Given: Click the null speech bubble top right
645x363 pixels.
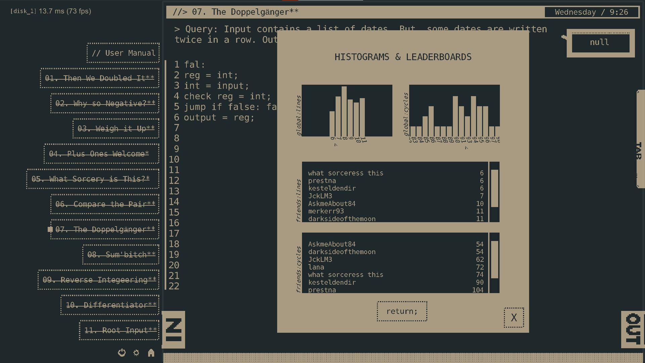Looking at the screenshot, I should point(600,42).
